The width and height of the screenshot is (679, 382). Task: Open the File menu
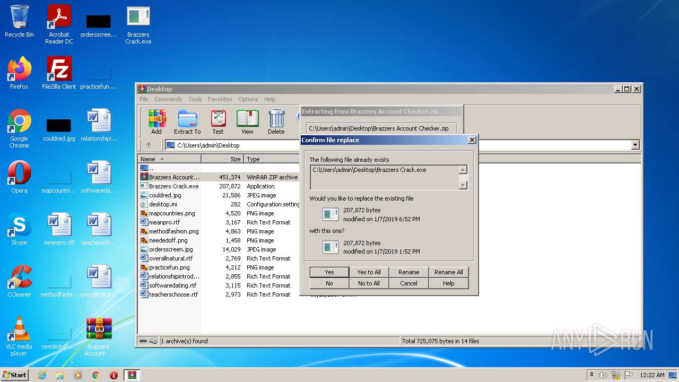point(144,99)
